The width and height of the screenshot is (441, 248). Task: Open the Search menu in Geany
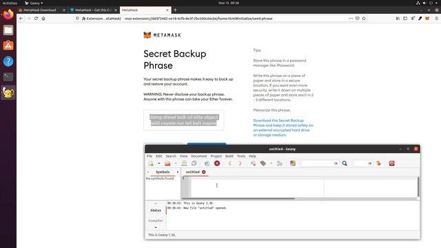tap(171, 156)
